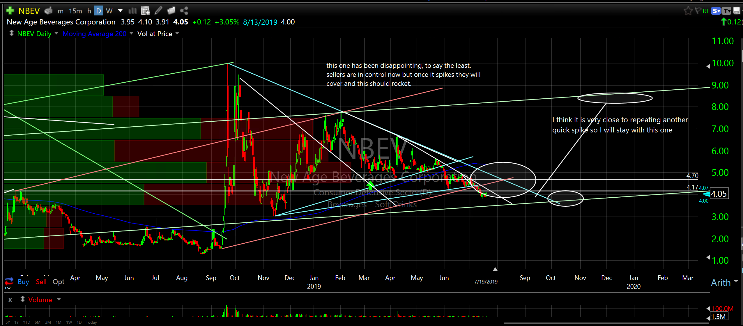743x326 pixels.
Task: Click the flag symbol icon
Action: (698, 11)
